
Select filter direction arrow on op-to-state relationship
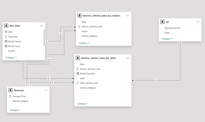[156, 80]
